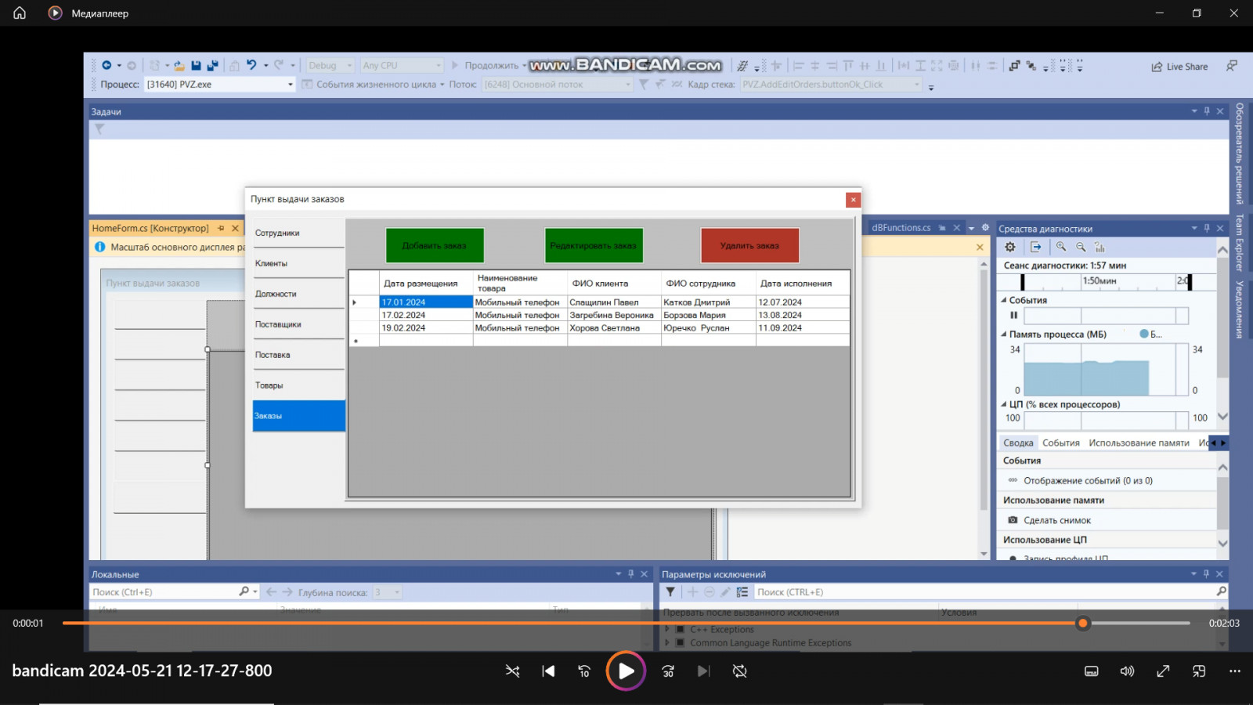Open the Кадр стека stack frame dropdown
The image size is (1253, 705).
[831, 85]
